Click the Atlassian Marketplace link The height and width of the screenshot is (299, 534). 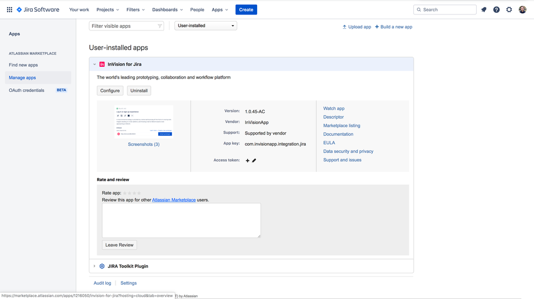pyautogui.click(x=174, y=200)
